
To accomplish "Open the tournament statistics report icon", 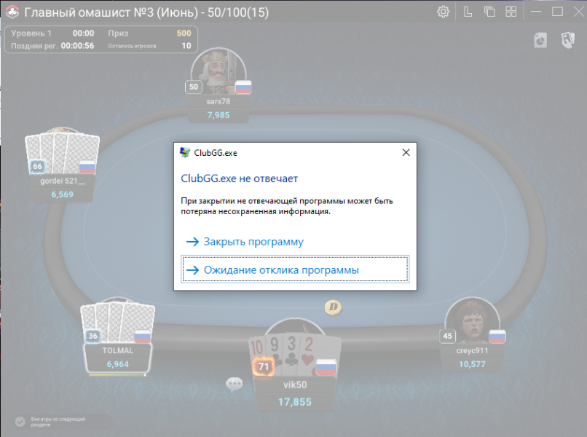I will pyautogui.click(x=539, y=40).
